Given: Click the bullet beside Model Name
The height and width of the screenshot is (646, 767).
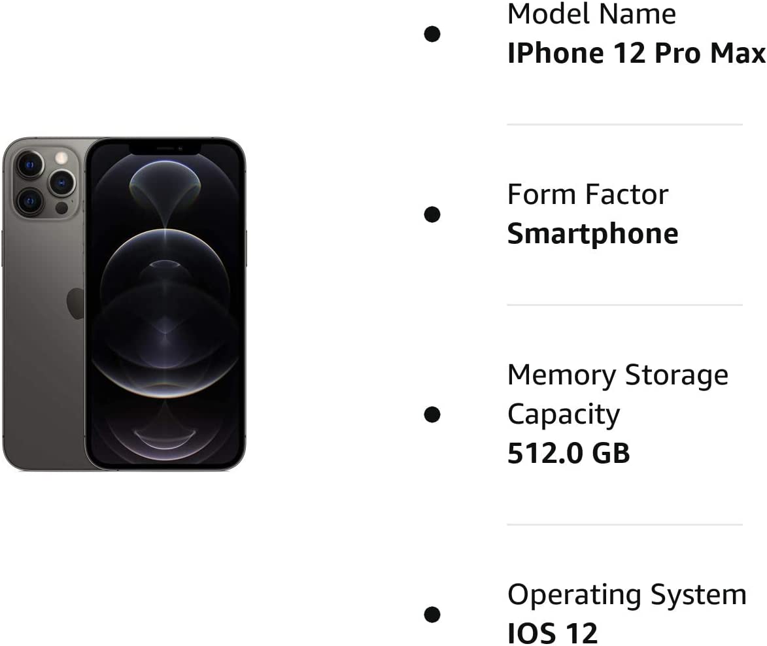Looking at the screenshot, I should [x=432, y=33].
